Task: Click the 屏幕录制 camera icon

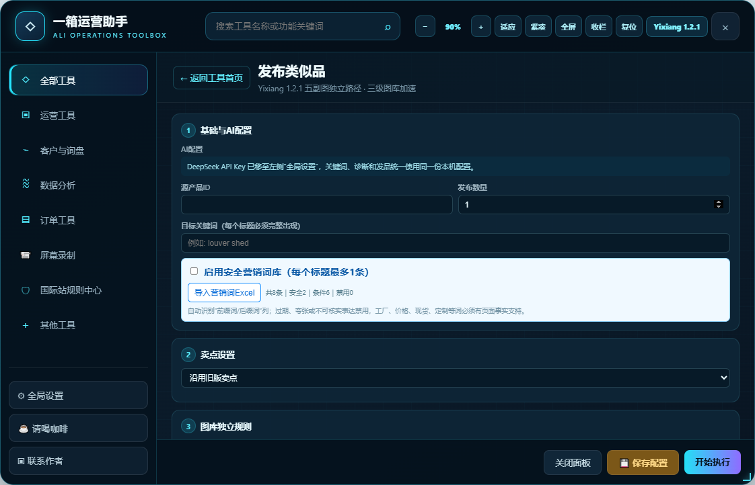Action: point(26,255)
